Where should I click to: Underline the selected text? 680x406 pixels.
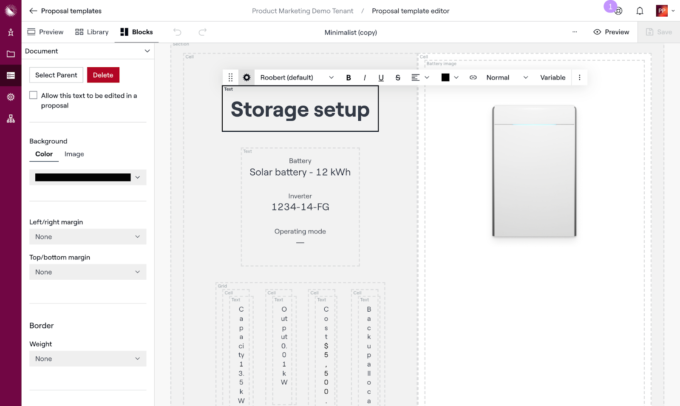click(x=381, y=77)
